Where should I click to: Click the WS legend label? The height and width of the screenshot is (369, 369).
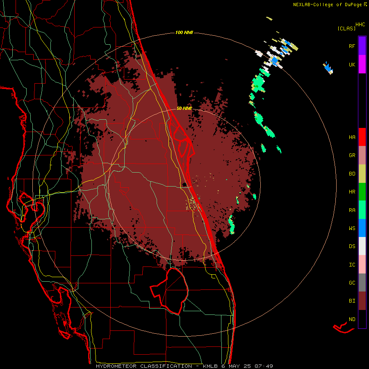352,228
